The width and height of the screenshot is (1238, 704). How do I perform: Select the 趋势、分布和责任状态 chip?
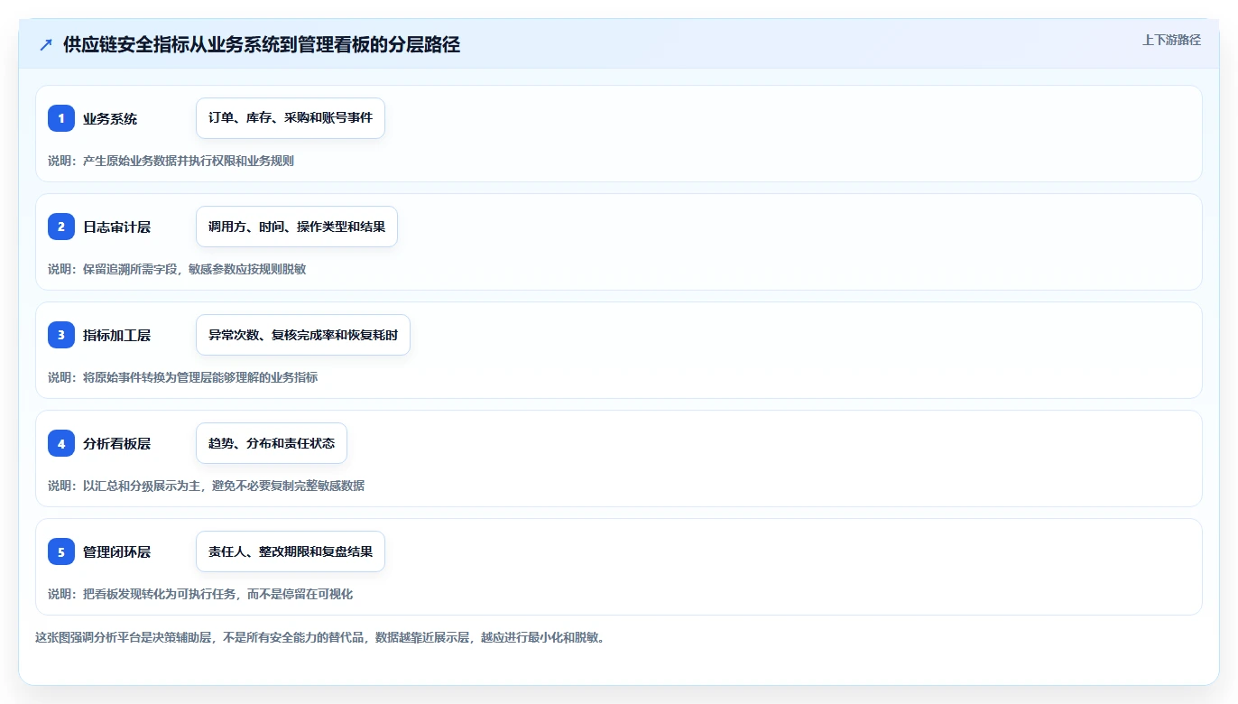272,443
